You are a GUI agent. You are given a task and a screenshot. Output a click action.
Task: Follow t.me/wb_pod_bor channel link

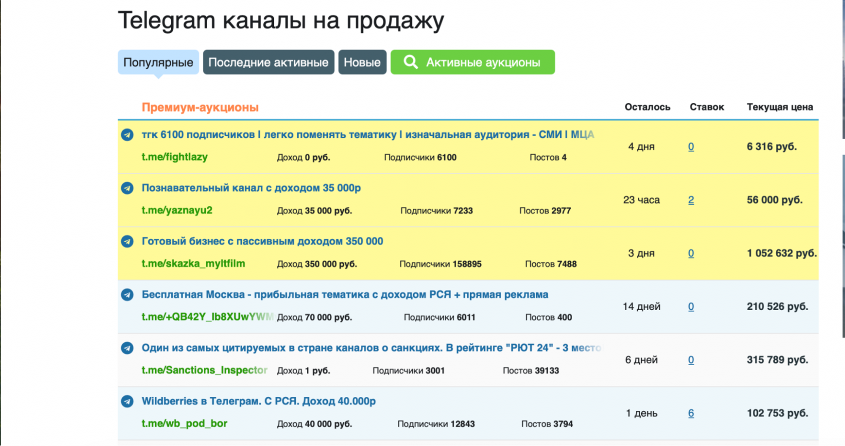pos(184,423)
